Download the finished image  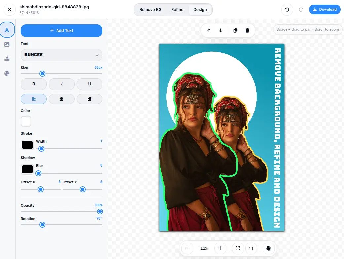pyautogui.click(x=325, y=10)
